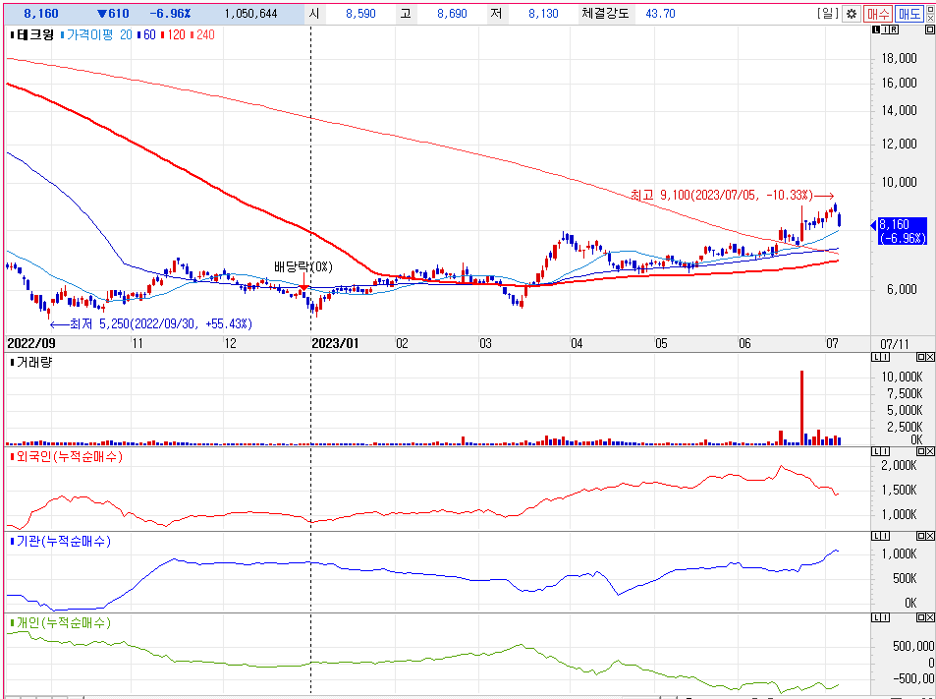Toggle L button on 기관 panel
Image resolution: width=936 pixels, height=699 pixels.
(x=876, y=536)
